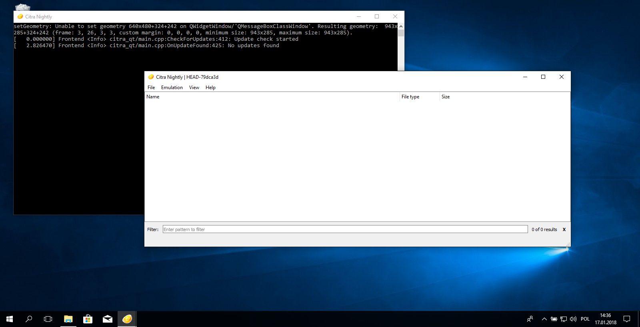Switch the POL input language
640x327 pixels.
pyautogui.click(x=585, y=319)
